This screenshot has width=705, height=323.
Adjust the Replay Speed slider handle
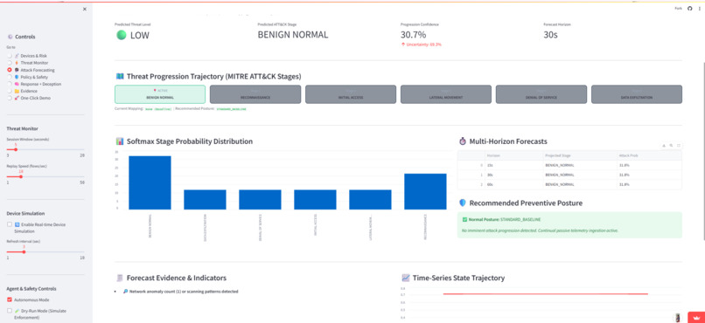click(x=21, y=176)
